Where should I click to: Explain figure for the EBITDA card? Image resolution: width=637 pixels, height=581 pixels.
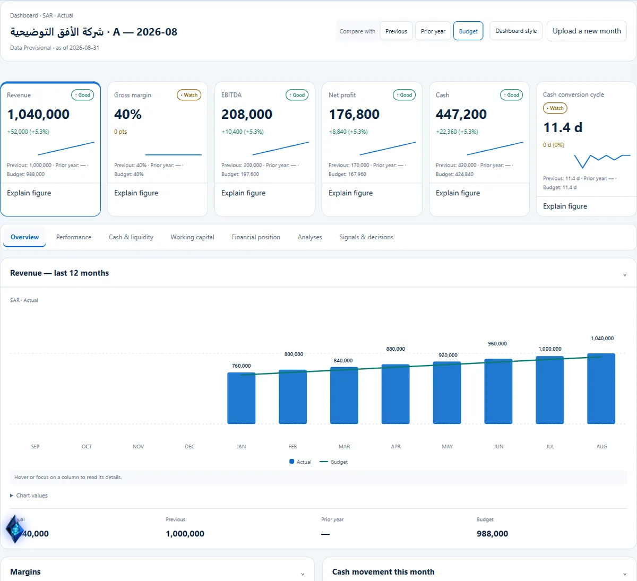click(x=244, y=193)
